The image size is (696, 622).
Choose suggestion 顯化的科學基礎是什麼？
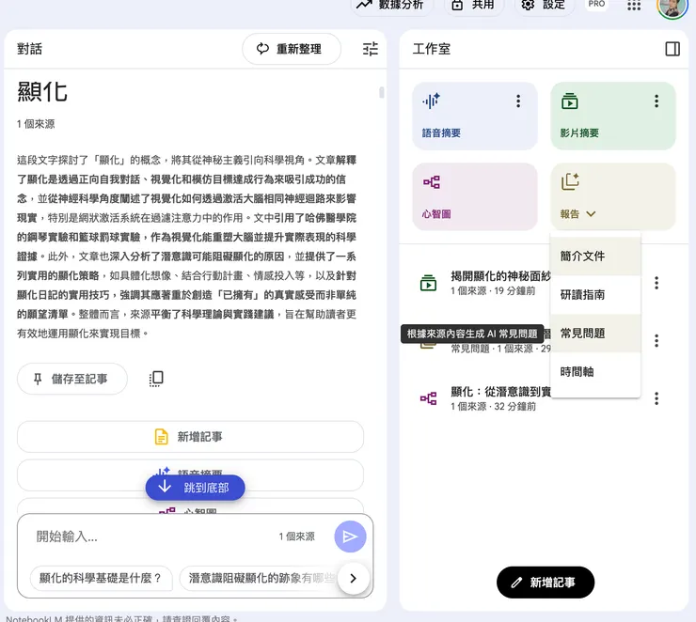pos(101,578)
